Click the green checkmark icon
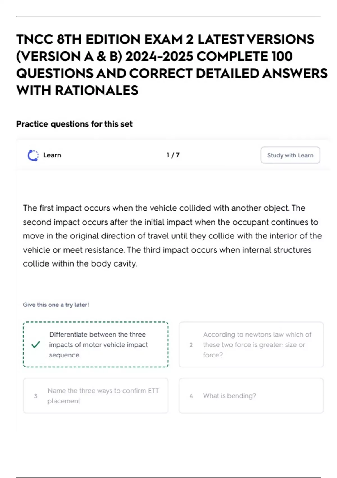This screenshot has height=478, width=337. (36, 344)
